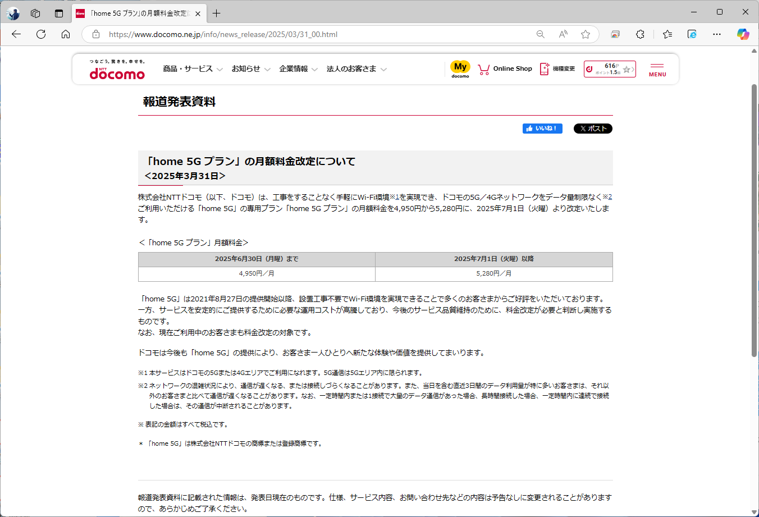This screenshot has height=517, width=759.
Task: Expand the 商品・サービス dropdown
Action: pyautogui.click(x=188, y=68)
